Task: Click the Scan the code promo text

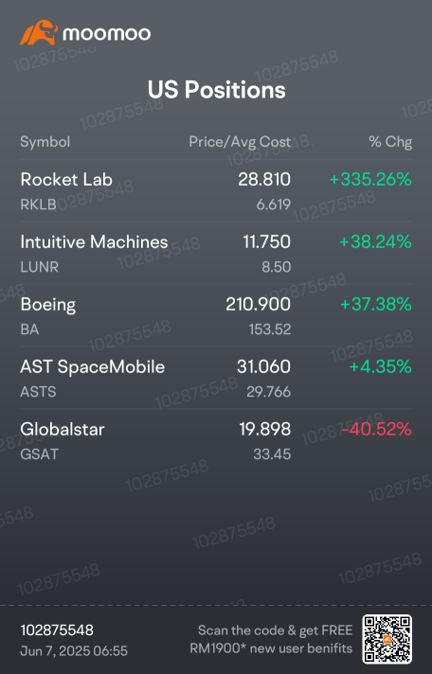Action: (271, 639)
